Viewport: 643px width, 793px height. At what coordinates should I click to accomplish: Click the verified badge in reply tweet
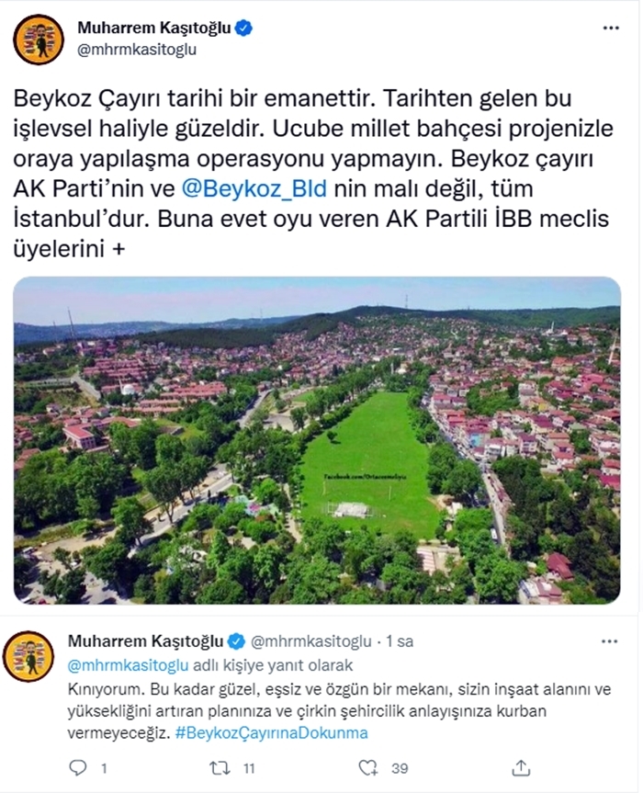click(235, 641)
